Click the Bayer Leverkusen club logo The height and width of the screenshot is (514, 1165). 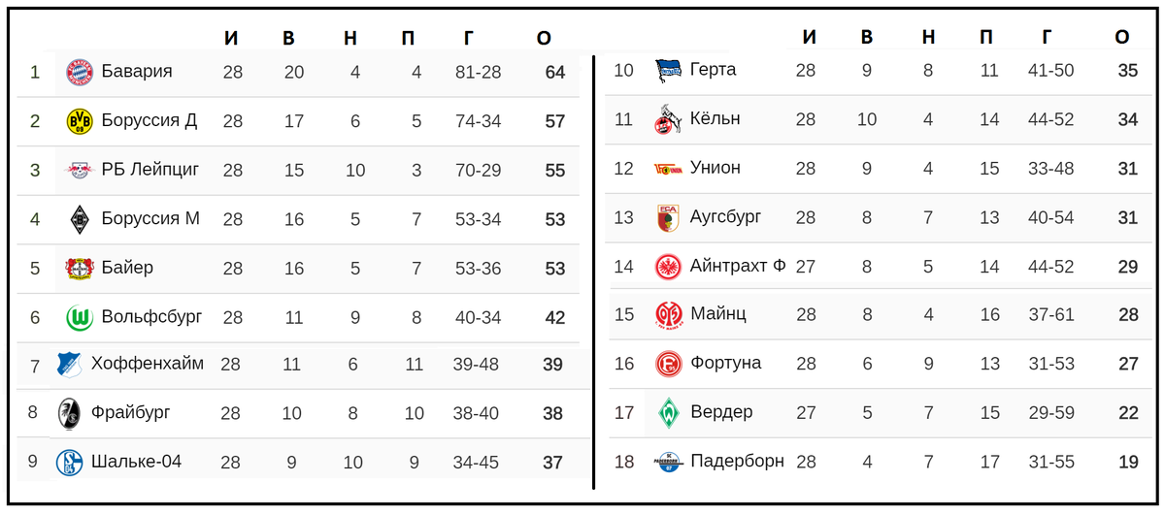click(x=79, y=269)
